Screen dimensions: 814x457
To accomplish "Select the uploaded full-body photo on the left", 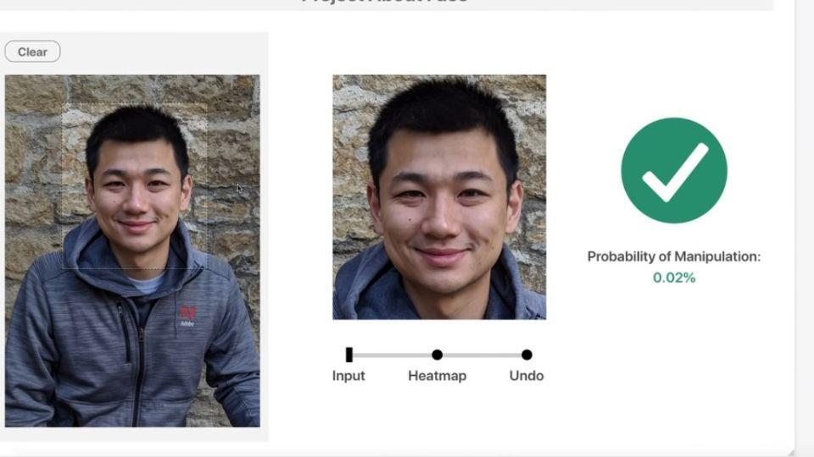I will click(x=132, y=251).
